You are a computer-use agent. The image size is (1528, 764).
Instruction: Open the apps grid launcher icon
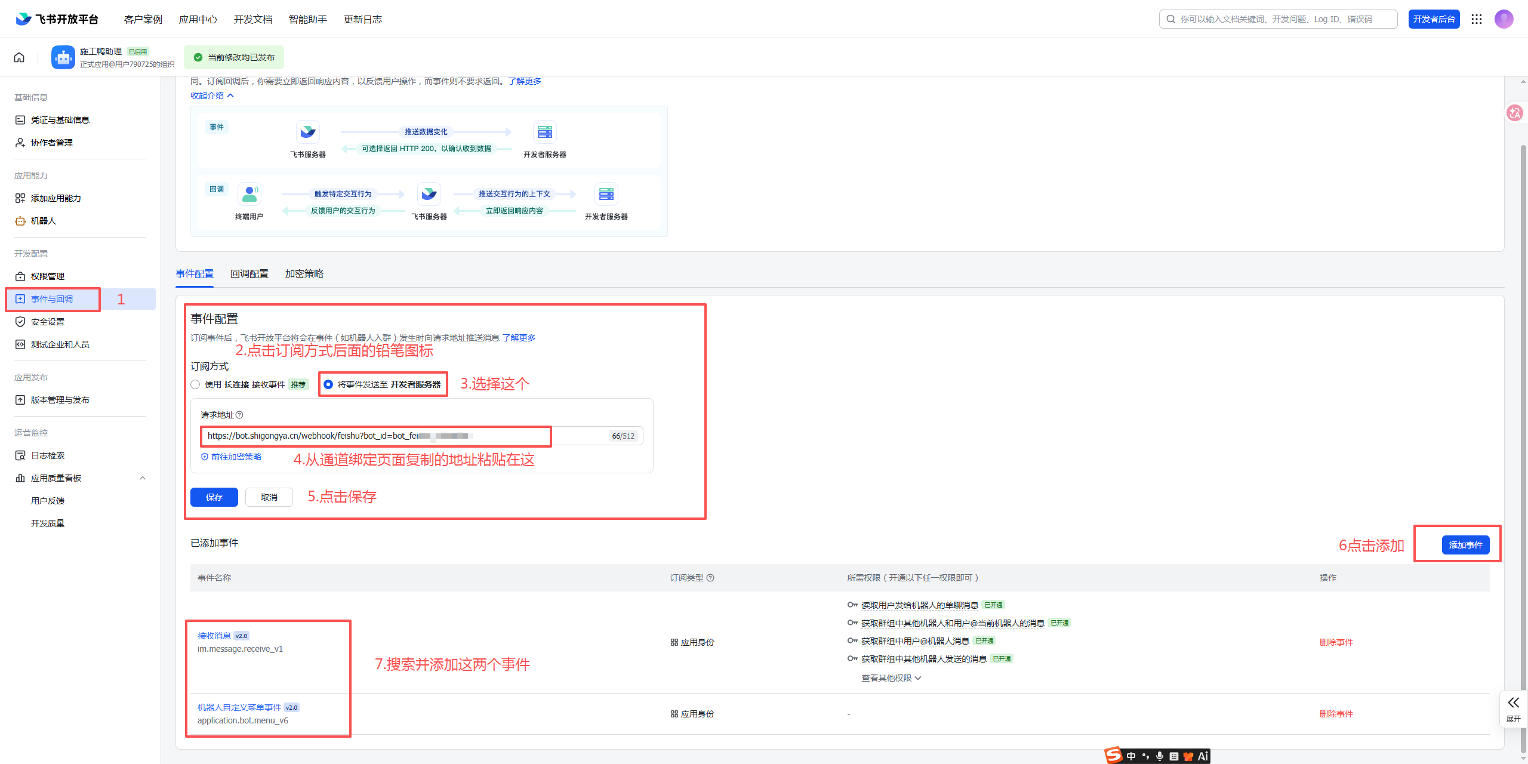click(x=1477, y=19)
